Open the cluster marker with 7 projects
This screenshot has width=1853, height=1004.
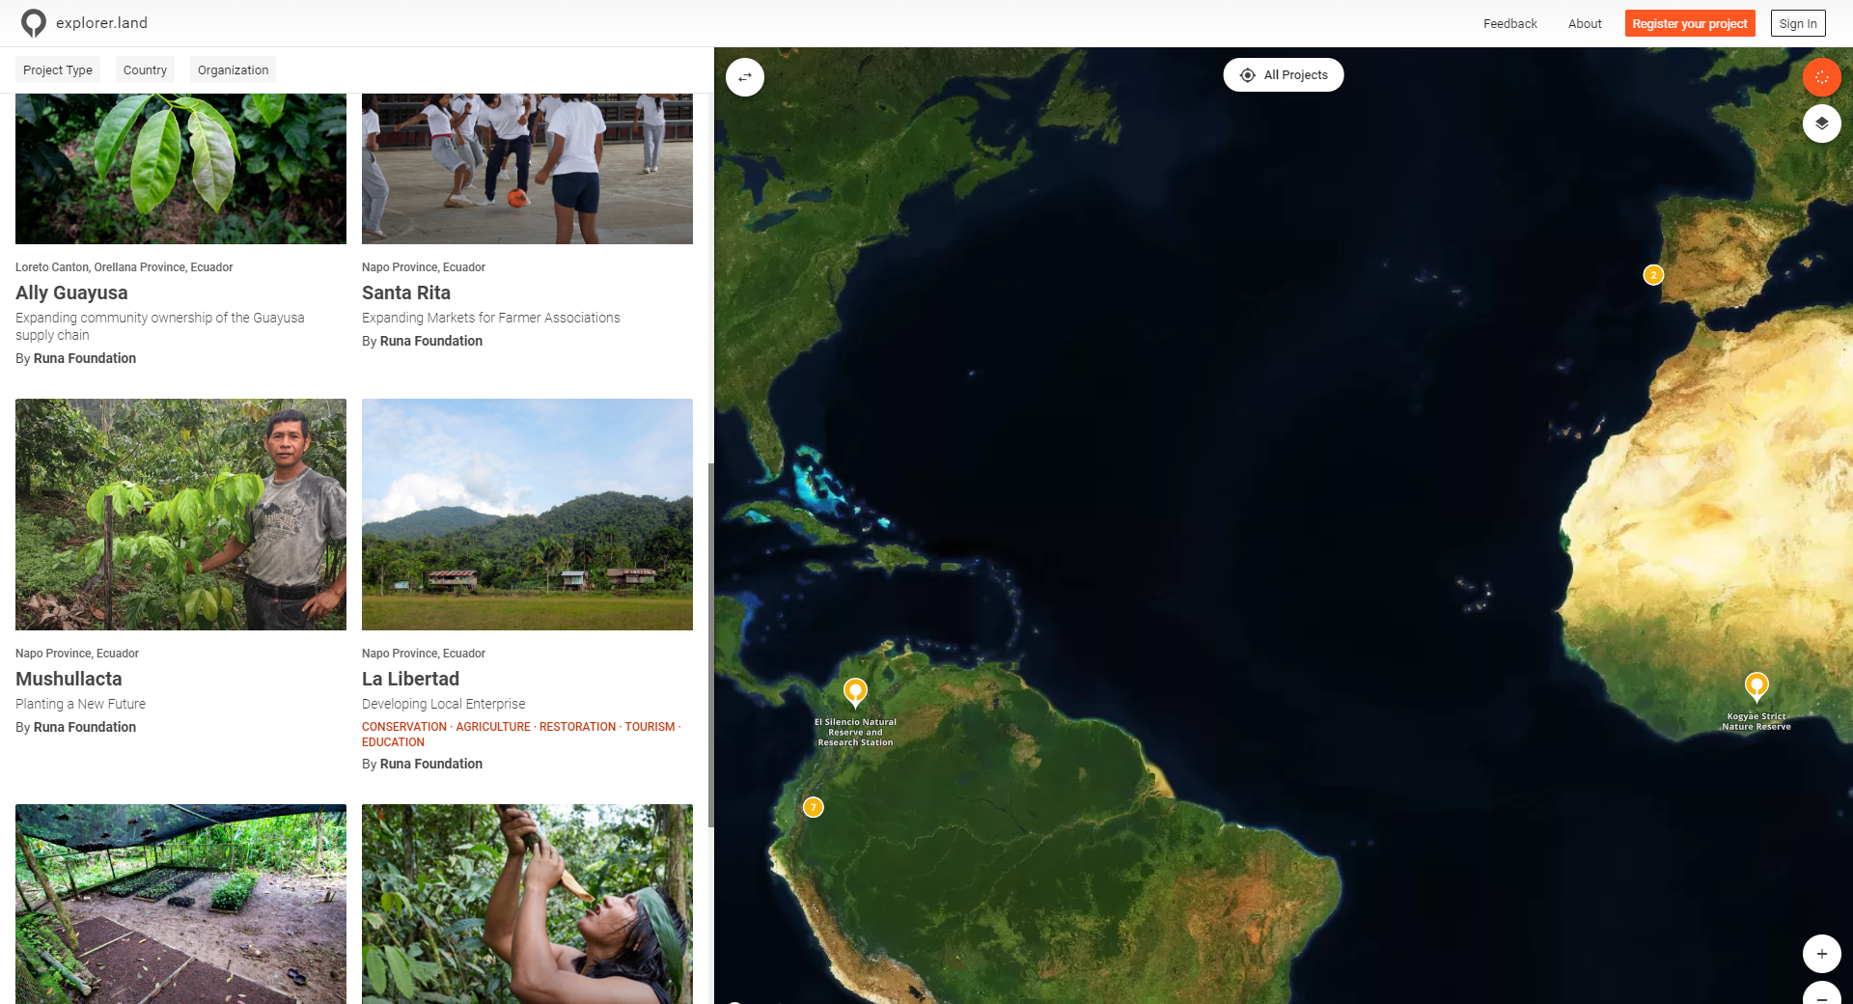click(x=814, y=807)
